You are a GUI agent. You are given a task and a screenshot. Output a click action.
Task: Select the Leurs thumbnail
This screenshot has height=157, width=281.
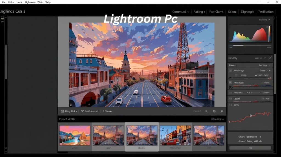click(108, 135)
